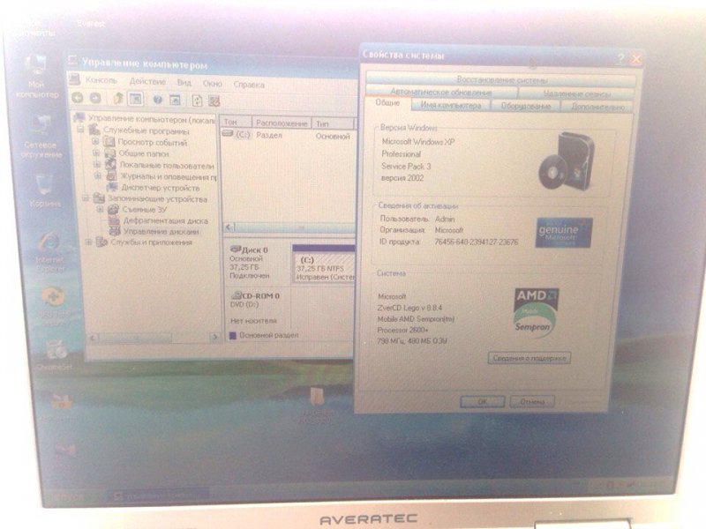Switch to the Имя компьютера tab
Image resolution: width=706 pixels, height=529 pixels.
click(450, 105)
